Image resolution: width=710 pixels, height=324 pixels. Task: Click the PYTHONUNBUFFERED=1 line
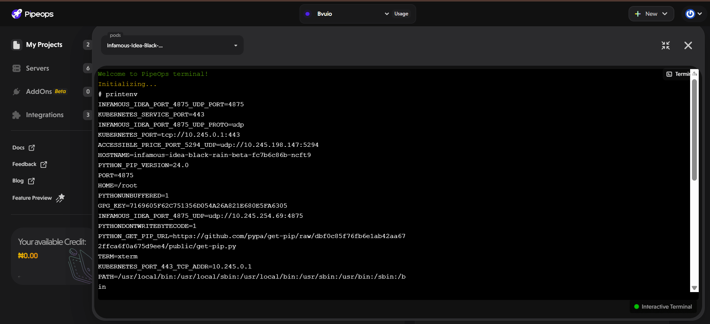tap(133, 196)
